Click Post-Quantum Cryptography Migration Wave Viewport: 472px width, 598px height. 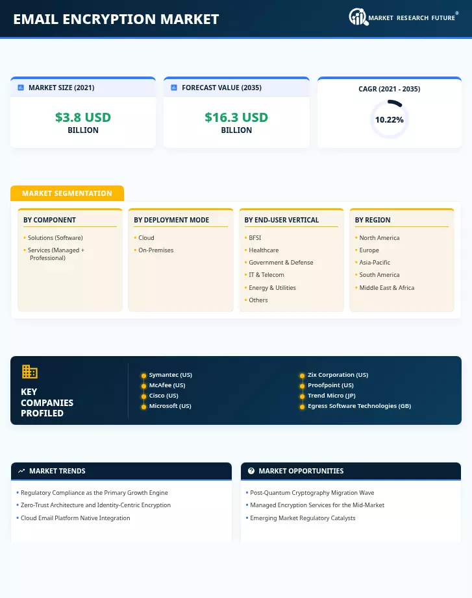[312, 493]
